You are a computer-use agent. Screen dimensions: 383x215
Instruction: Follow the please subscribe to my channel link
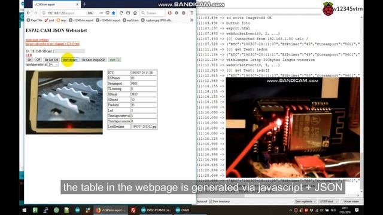click(x=53, y=44)
